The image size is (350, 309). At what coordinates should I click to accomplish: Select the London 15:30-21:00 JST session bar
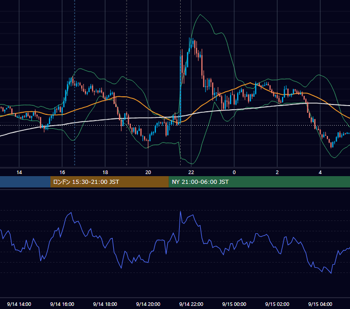tap(109, 182)
